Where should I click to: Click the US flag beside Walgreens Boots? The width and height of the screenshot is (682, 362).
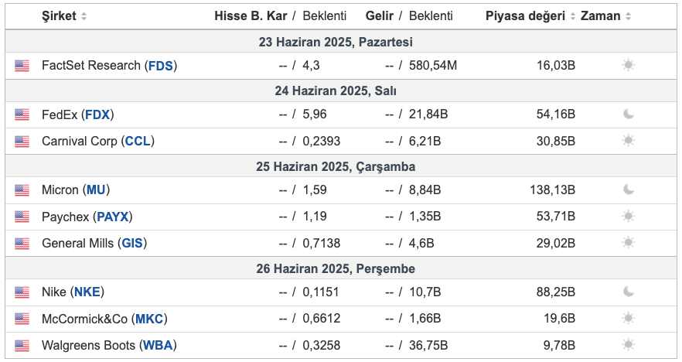point(22,346)
